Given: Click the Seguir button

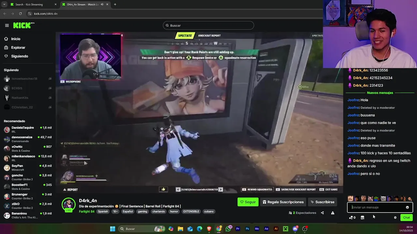Looking at the screenshot, I should coord(248,202).
